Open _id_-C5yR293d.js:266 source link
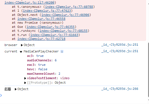 tap(120, 89)
